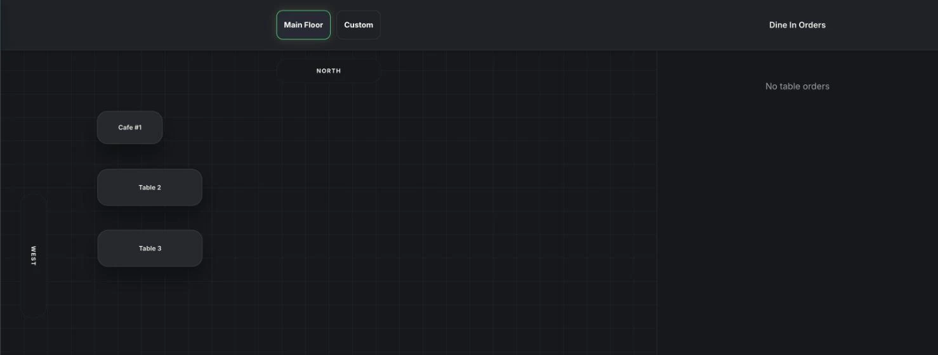Select Table 2 on the floor plan

[150, 188]
